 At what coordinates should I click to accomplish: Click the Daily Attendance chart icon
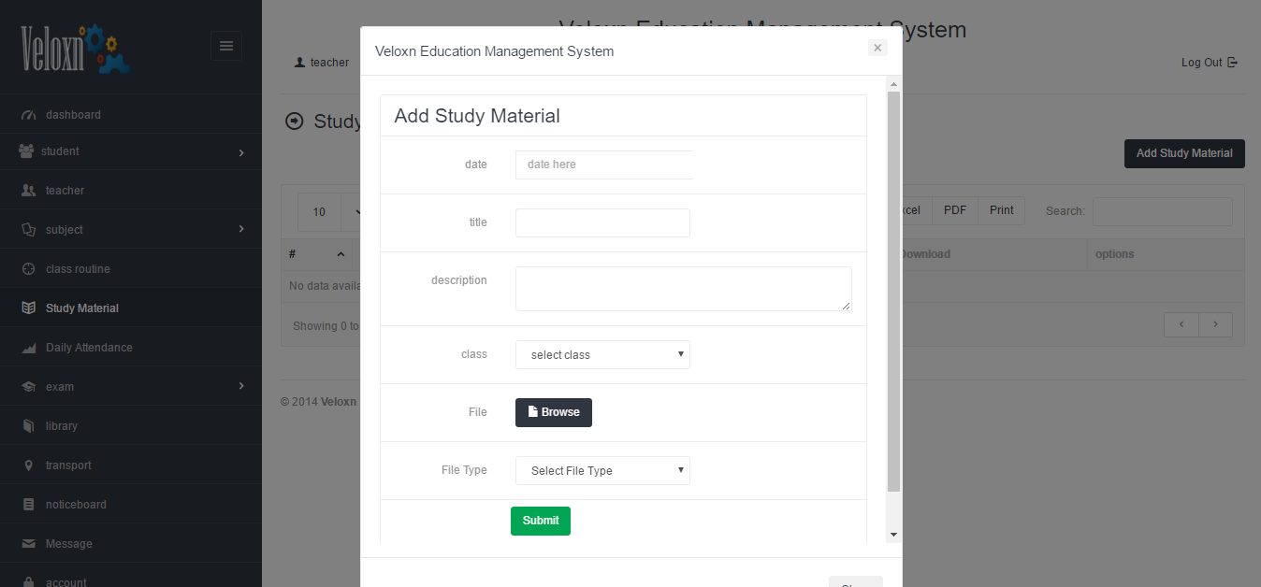tap(28, 348)
